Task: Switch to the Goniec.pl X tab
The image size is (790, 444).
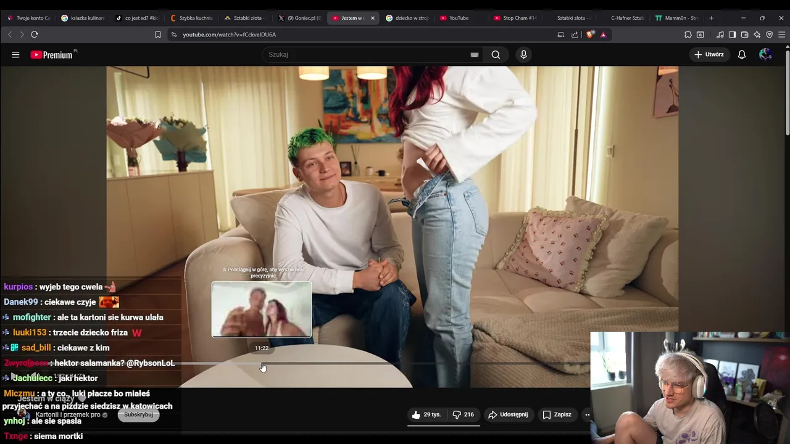Action: click(x=300, y=18)
